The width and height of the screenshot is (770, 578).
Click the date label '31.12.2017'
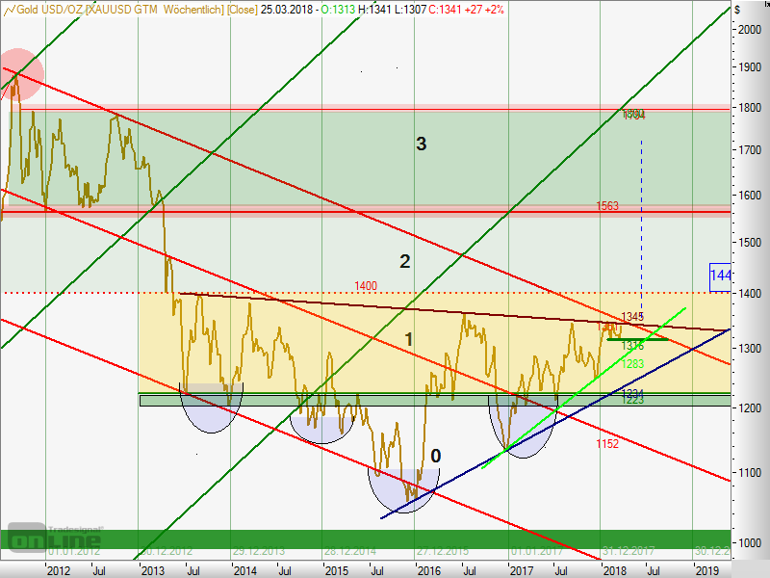click(x=629, y=551)
